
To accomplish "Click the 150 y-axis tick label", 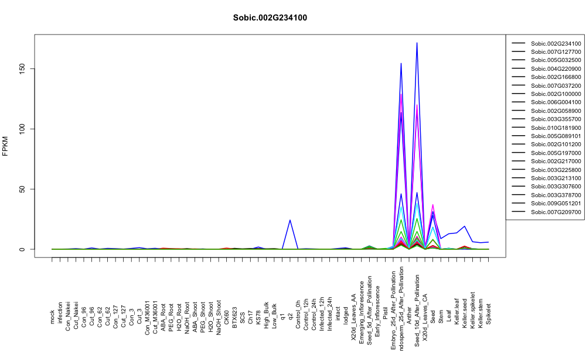I will [22, 68].
